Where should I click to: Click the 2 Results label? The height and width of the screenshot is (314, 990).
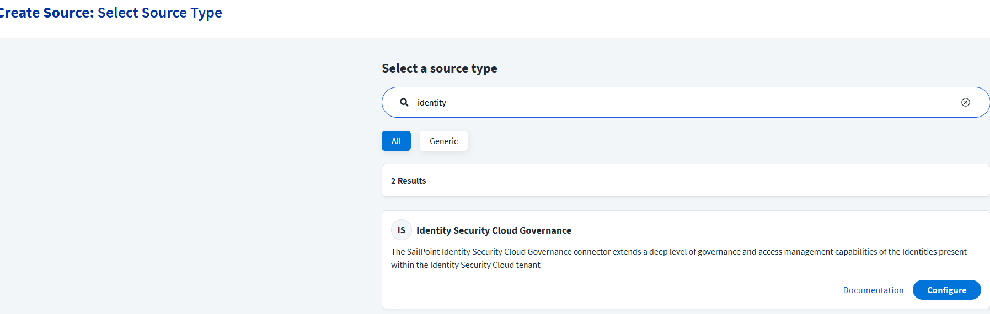click(x=409, y=180)
